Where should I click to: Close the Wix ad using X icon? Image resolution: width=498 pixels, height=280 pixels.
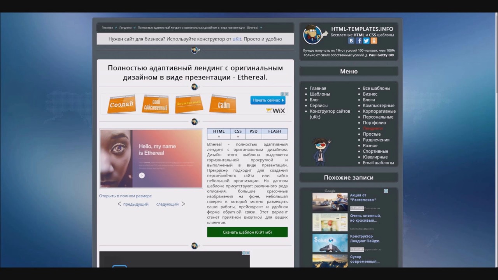pyautogui.click(x=287, y=94)
